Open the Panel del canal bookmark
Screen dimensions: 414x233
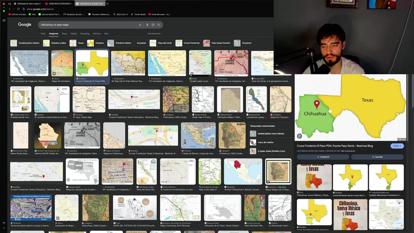point(159,14)
